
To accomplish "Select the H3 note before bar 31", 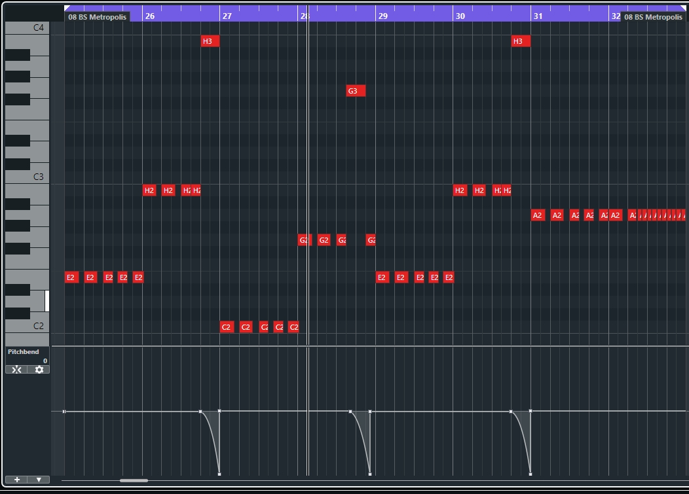I will coord(521,41).
